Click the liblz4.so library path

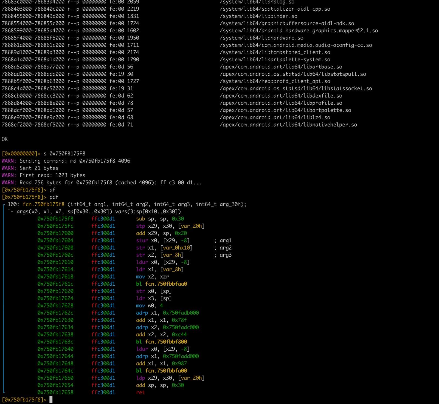[x=275, y=117]
